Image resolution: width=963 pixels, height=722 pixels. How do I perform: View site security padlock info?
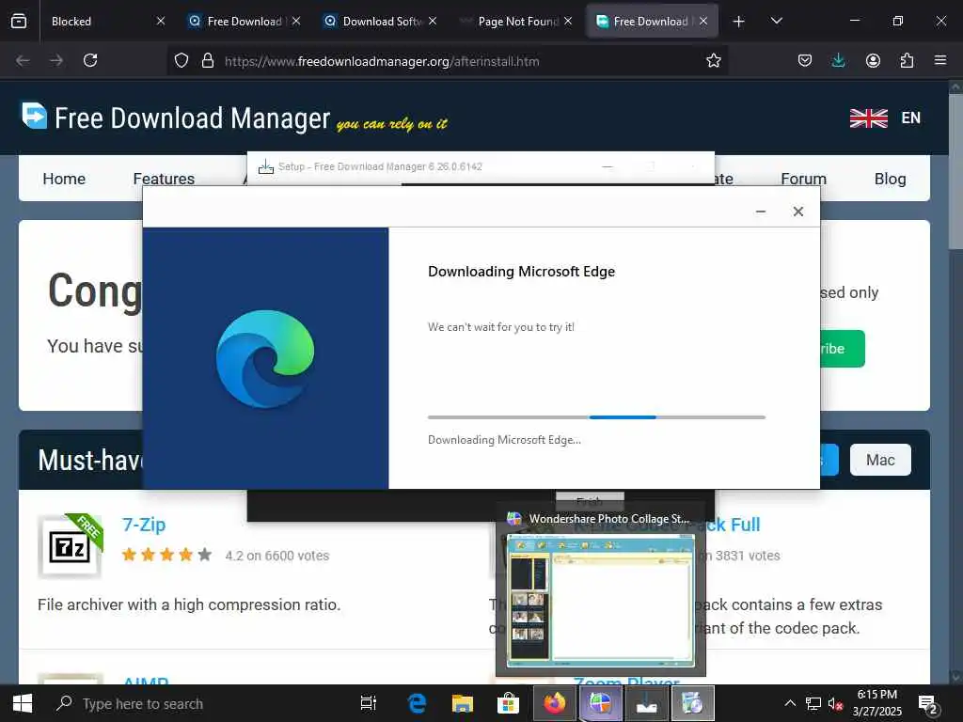208,61
